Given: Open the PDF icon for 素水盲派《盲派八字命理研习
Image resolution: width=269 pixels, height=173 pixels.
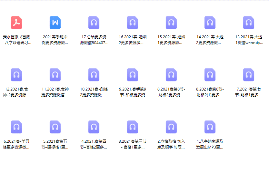Looking at the screenshot, I should (16, 23).
